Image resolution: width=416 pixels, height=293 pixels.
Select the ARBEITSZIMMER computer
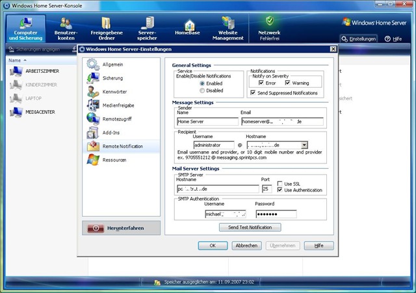pos(42,71)
